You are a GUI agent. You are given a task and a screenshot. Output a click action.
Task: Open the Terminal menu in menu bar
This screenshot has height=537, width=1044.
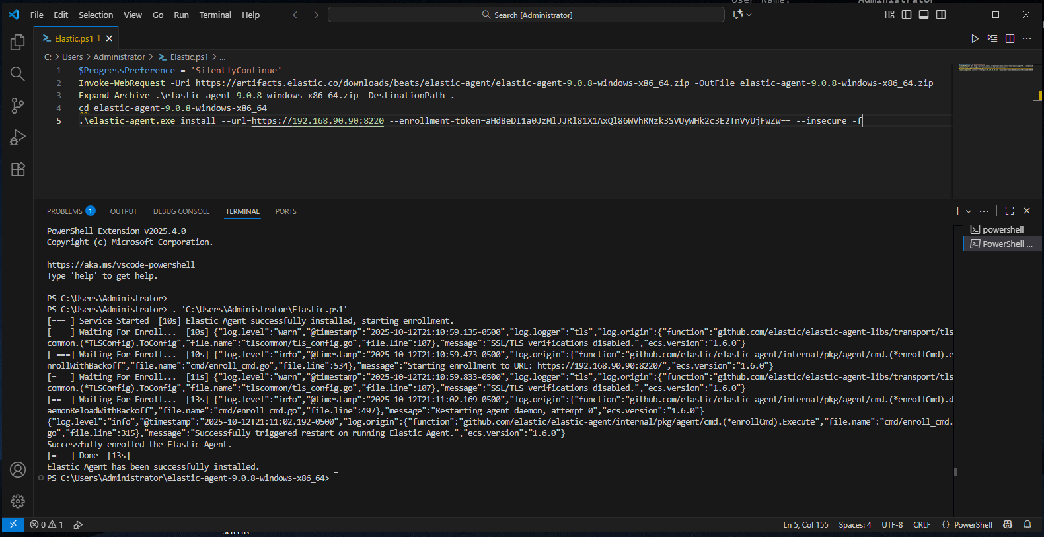tap(215, 15)
